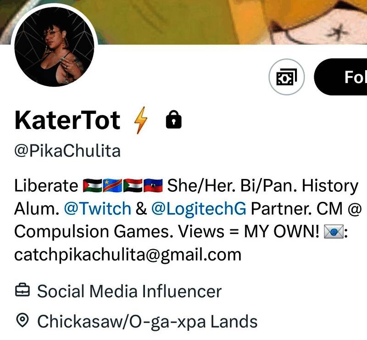This screenshot has width=367, height=340.
Task: Click the catchpikachulita@gmail.com email address
Action: (x=128, y=255)
